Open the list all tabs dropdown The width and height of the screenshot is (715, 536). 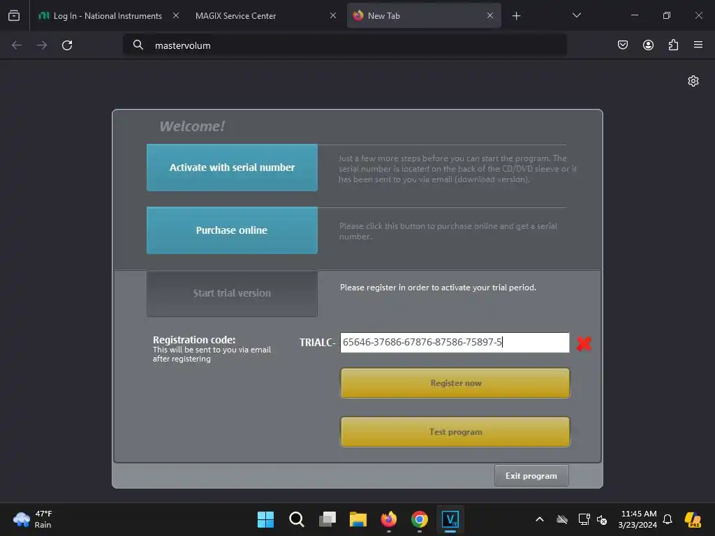(x=576, y=15)
